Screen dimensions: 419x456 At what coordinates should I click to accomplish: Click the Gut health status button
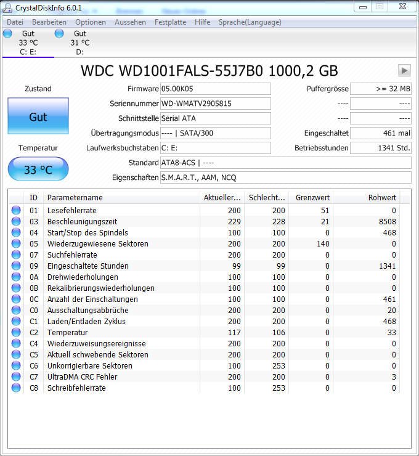[38, 116]
